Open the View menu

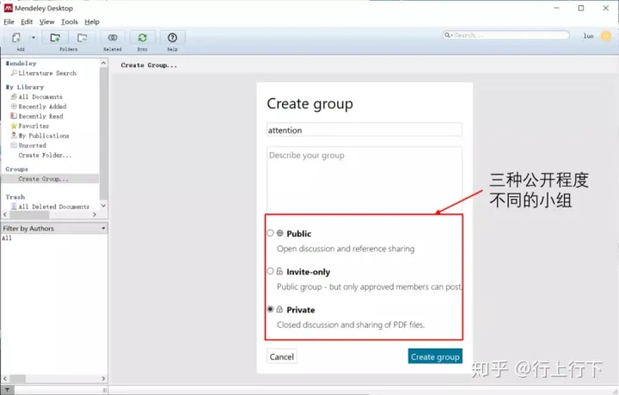pos(46,22)
